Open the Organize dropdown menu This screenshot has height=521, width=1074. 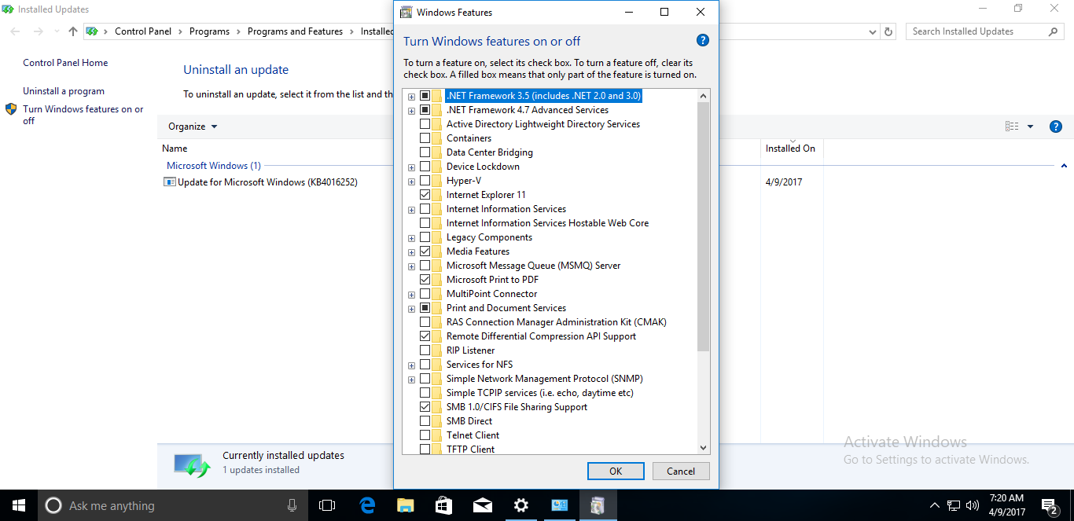click(193, 127)
